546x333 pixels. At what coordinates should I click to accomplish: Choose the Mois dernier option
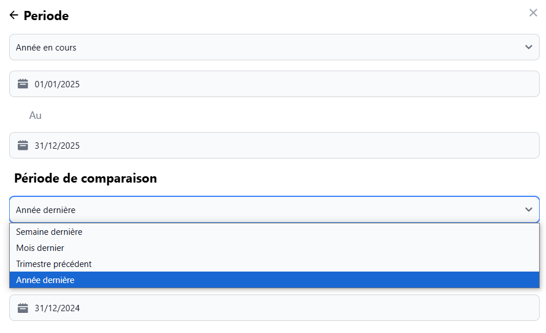tap(40, 248)
